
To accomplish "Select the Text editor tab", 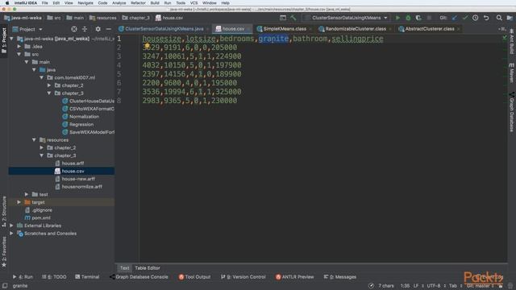I will point(124,268).
